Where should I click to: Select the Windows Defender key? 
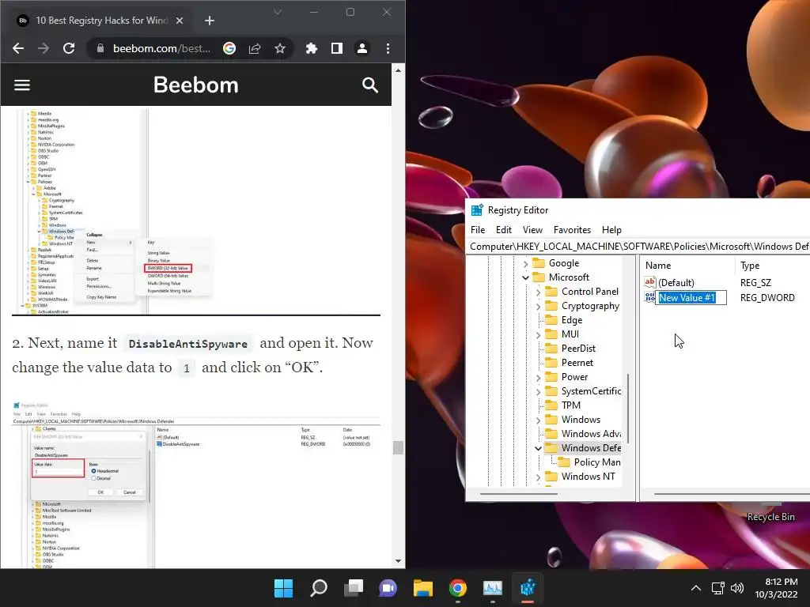pos(591,448)
